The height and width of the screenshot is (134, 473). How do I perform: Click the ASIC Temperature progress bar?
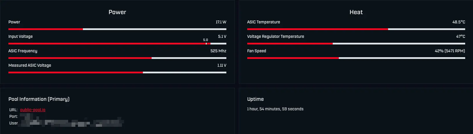click(x=356, y=29)
